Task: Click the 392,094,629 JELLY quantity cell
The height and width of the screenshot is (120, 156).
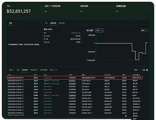Action: pos(89,78)
